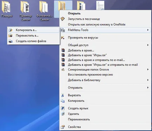Expand Синхронизация папок Groove submenu arrow

pyautogui.click(x=148, y=69)
